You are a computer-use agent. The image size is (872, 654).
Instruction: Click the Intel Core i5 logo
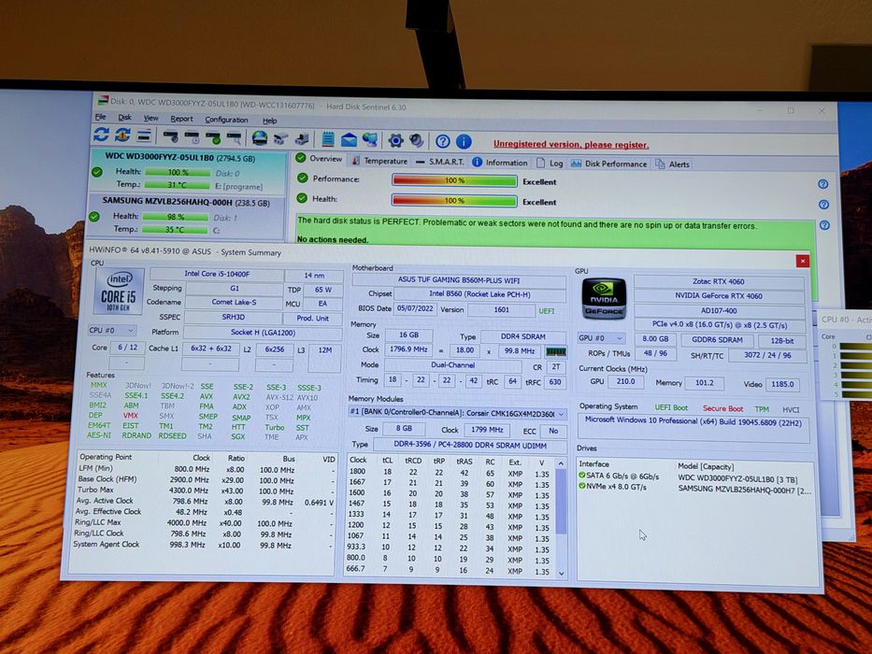119,291
